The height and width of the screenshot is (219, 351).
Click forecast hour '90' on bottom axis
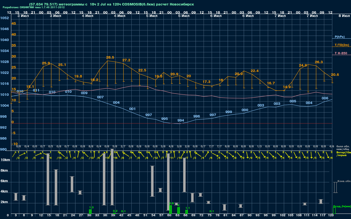pos(250,215)
